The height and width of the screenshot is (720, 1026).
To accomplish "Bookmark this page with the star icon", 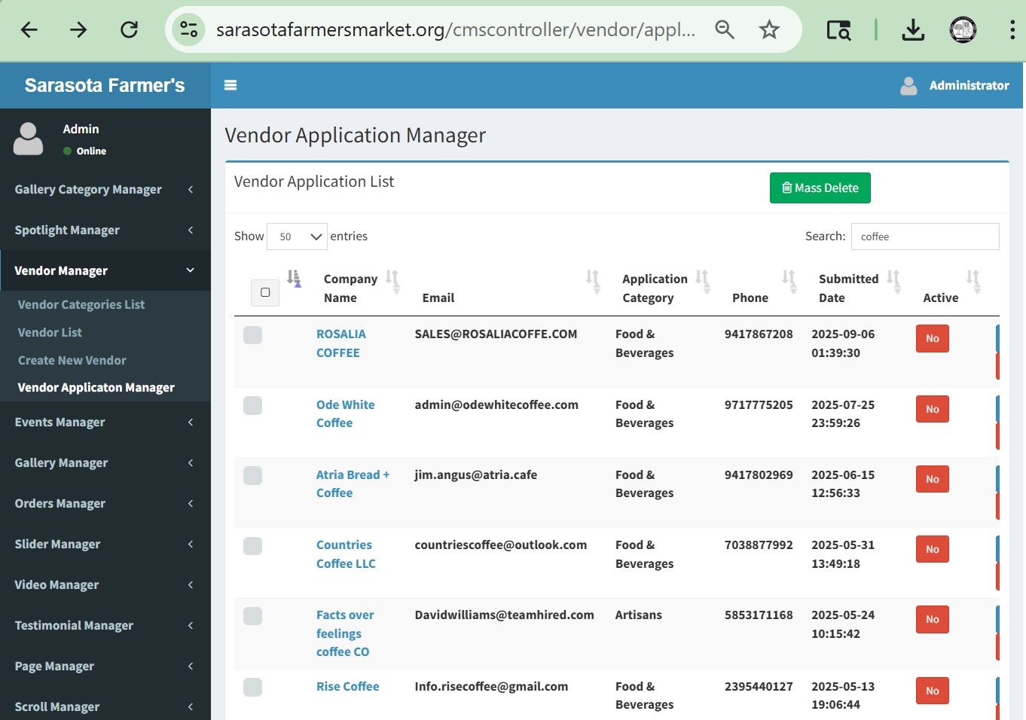I will (x=768, y=30).
